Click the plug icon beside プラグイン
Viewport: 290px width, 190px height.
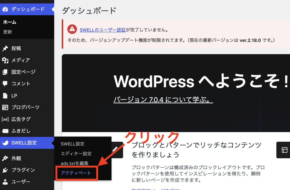(x=5, y=170)
